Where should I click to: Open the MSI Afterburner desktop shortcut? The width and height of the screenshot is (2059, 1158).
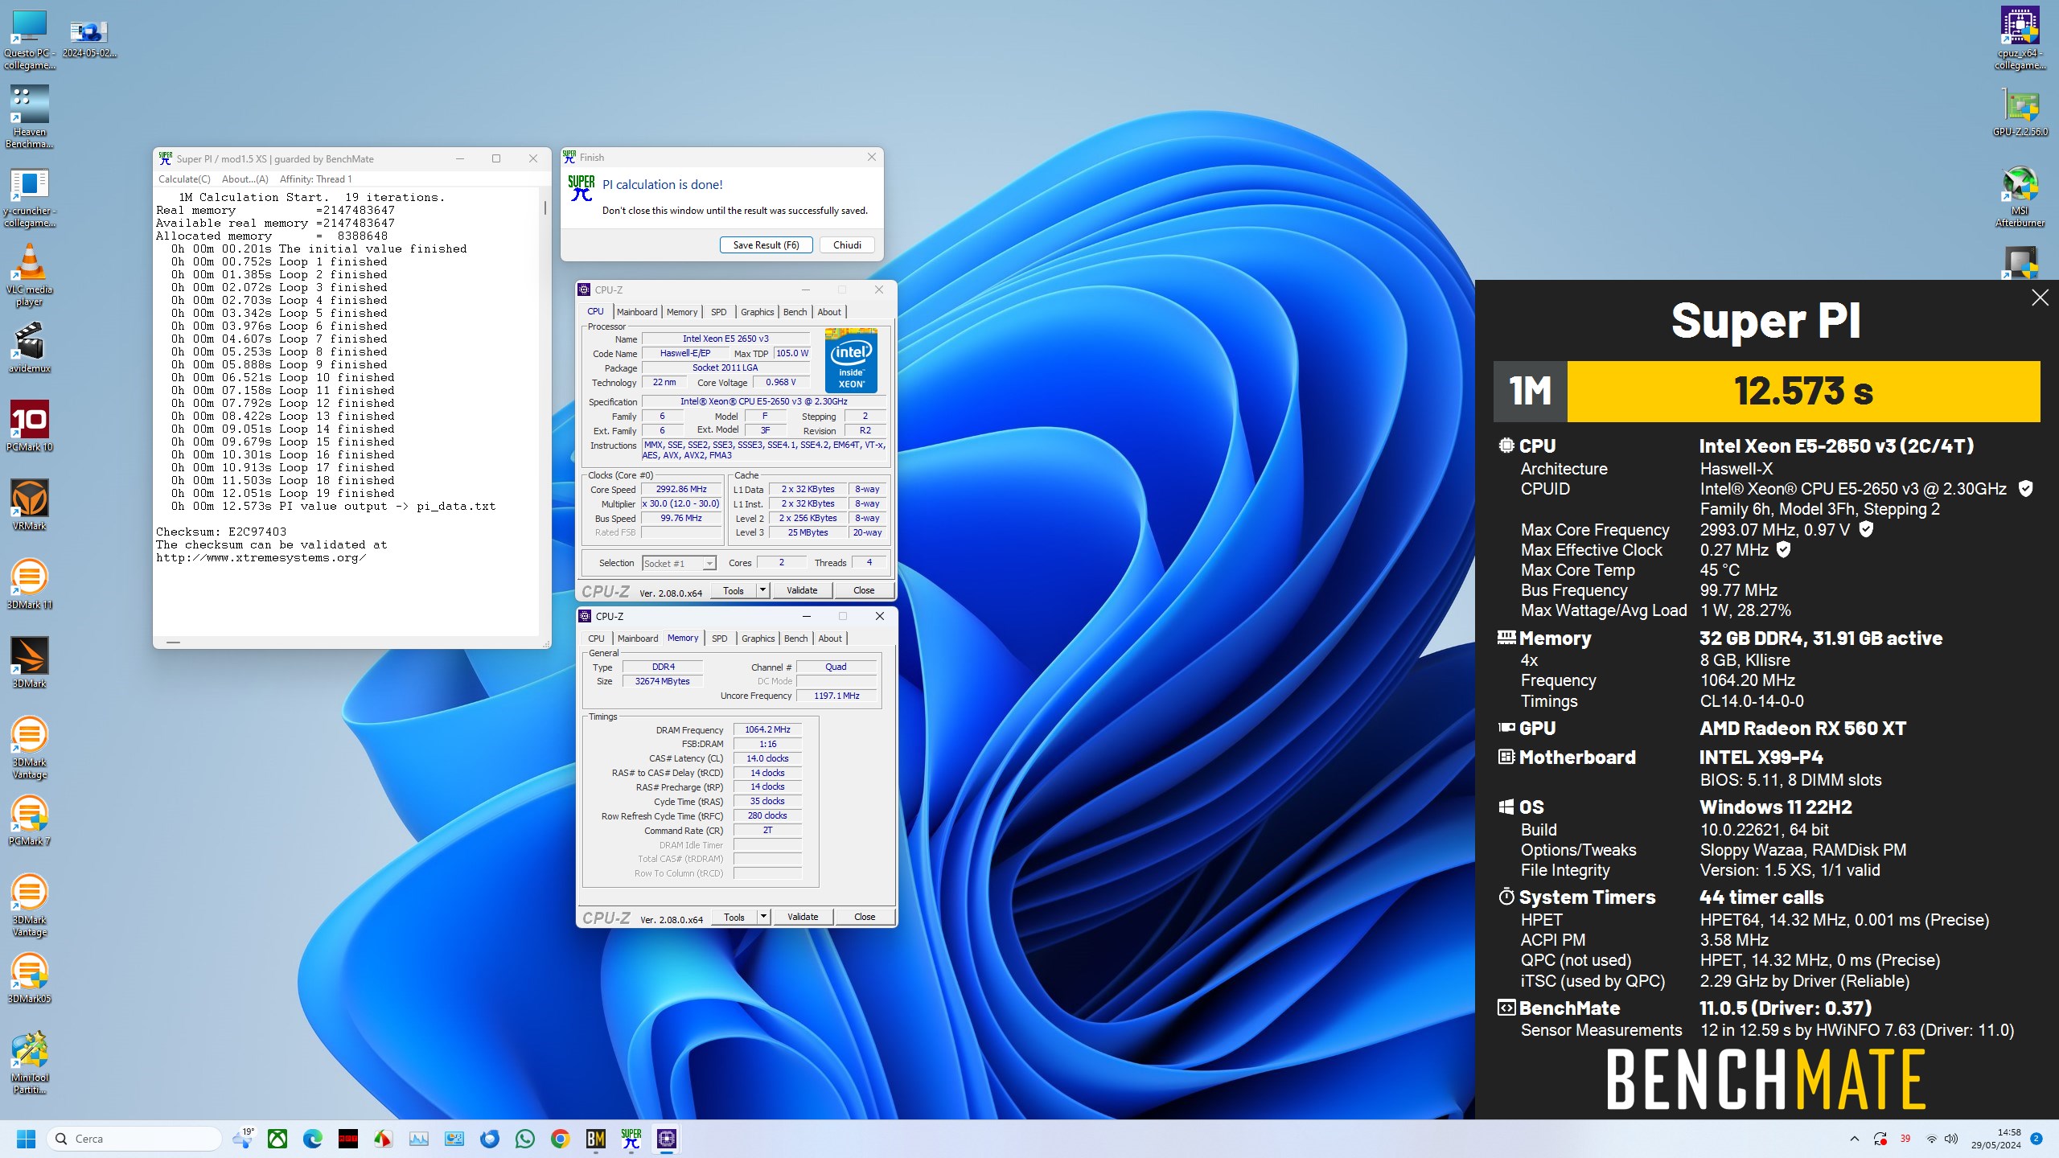(2020, 197)
